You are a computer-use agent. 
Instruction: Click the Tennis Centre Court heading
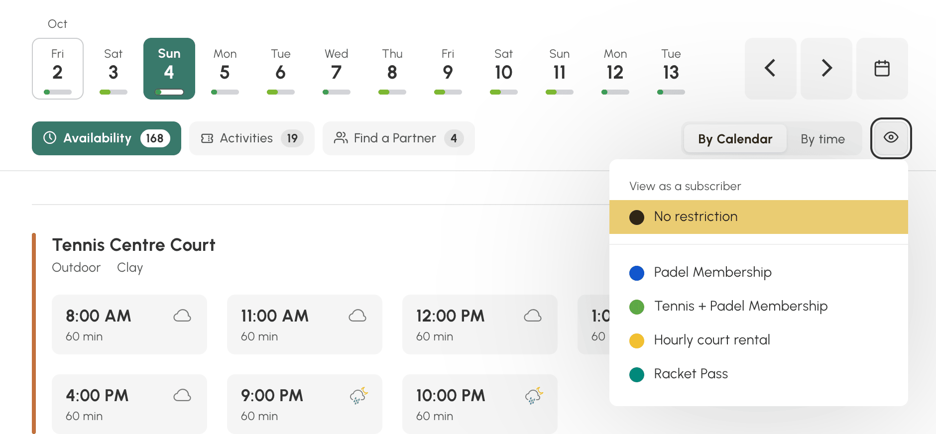134,245
